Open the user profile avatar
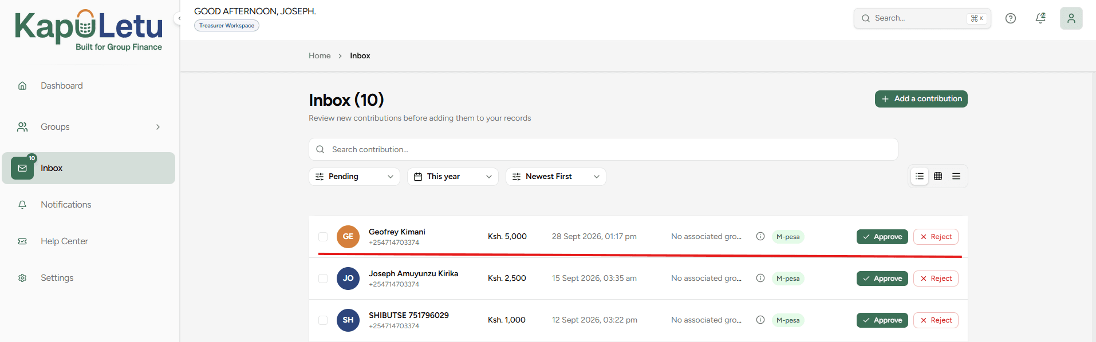The height and width of the screenshot is (342, 1096). [1071, 18]
